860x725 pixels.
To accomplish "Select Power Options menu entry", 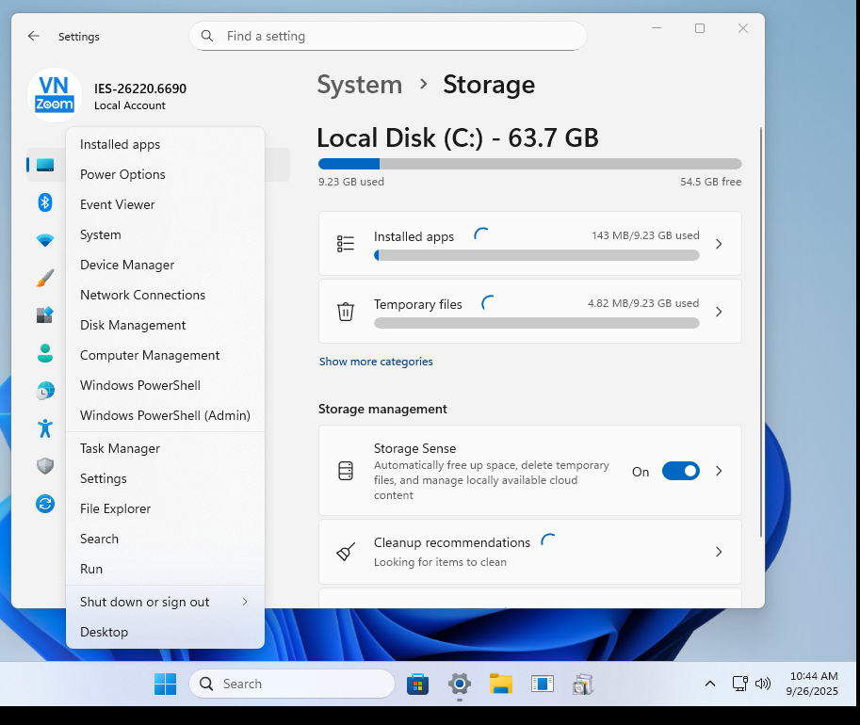I will click(x=165, y=174).
